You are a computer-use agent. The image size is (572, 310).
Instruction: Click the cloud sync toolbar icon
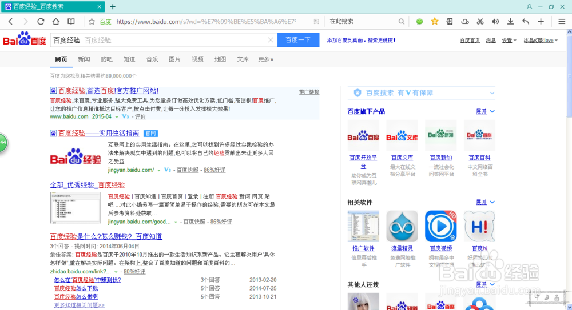pos(464,22)
